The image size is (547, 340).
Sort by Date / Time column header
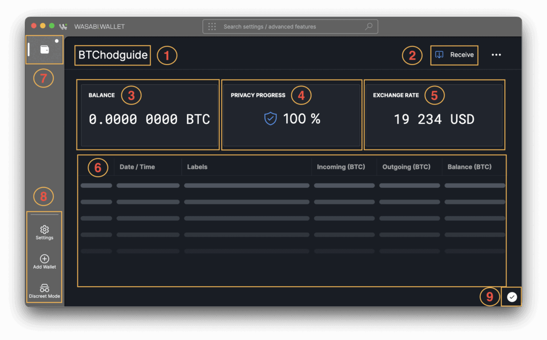click(137, 167)
